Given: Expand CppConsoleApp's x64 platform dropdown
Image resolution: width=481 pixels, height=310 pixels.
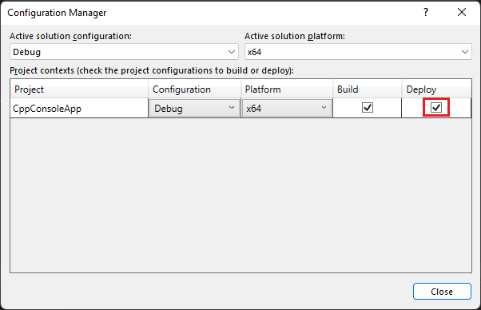Looking at the screenshot, I should point(287,108).
